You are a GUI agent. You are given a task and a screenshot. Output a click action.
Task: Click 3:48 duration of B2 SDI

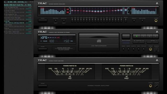(x=30, y=21)
